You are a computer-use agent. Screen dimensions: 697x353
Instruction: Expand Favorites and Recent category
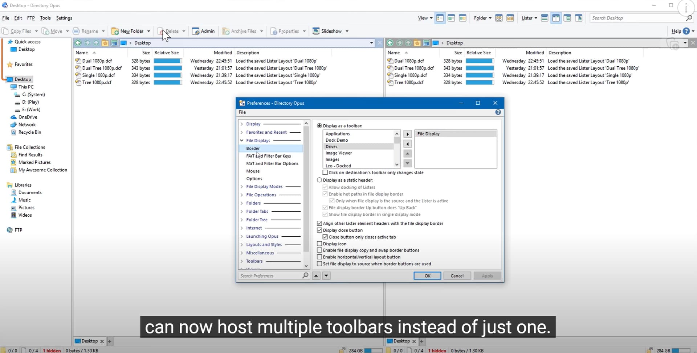click(242, 132)
